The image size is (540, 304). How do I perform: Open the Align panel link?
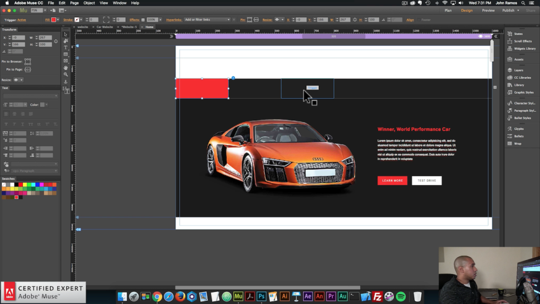(410, 20)
